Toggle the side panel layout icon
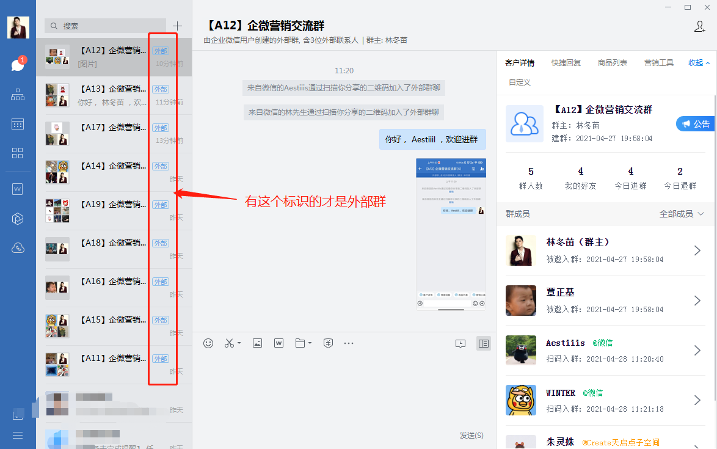This screenshot has height=449, width=717. tap(483, 344)
